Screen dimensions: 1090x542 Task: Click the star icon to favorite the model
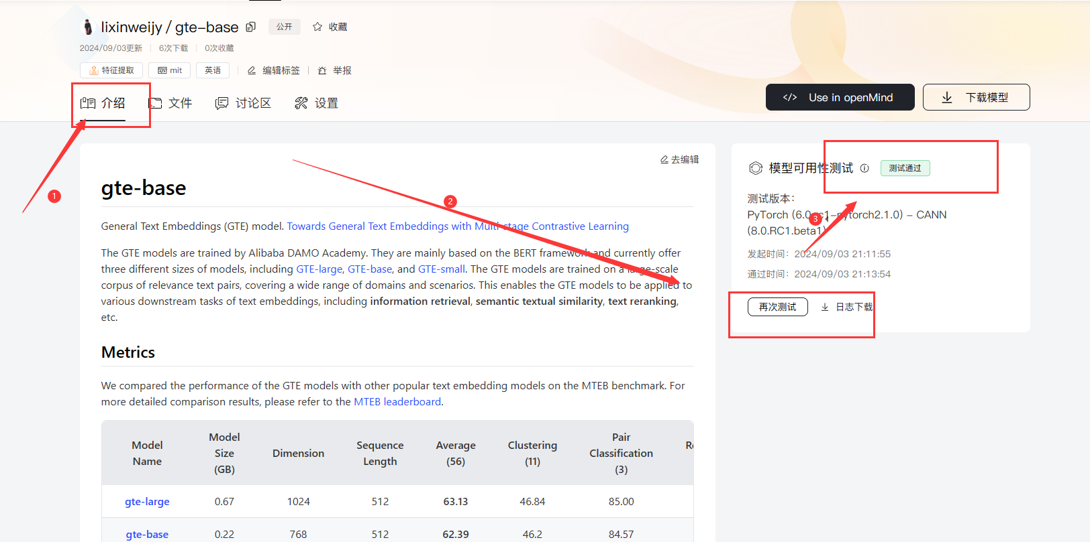pyautogui.click(x=317, y=27)
